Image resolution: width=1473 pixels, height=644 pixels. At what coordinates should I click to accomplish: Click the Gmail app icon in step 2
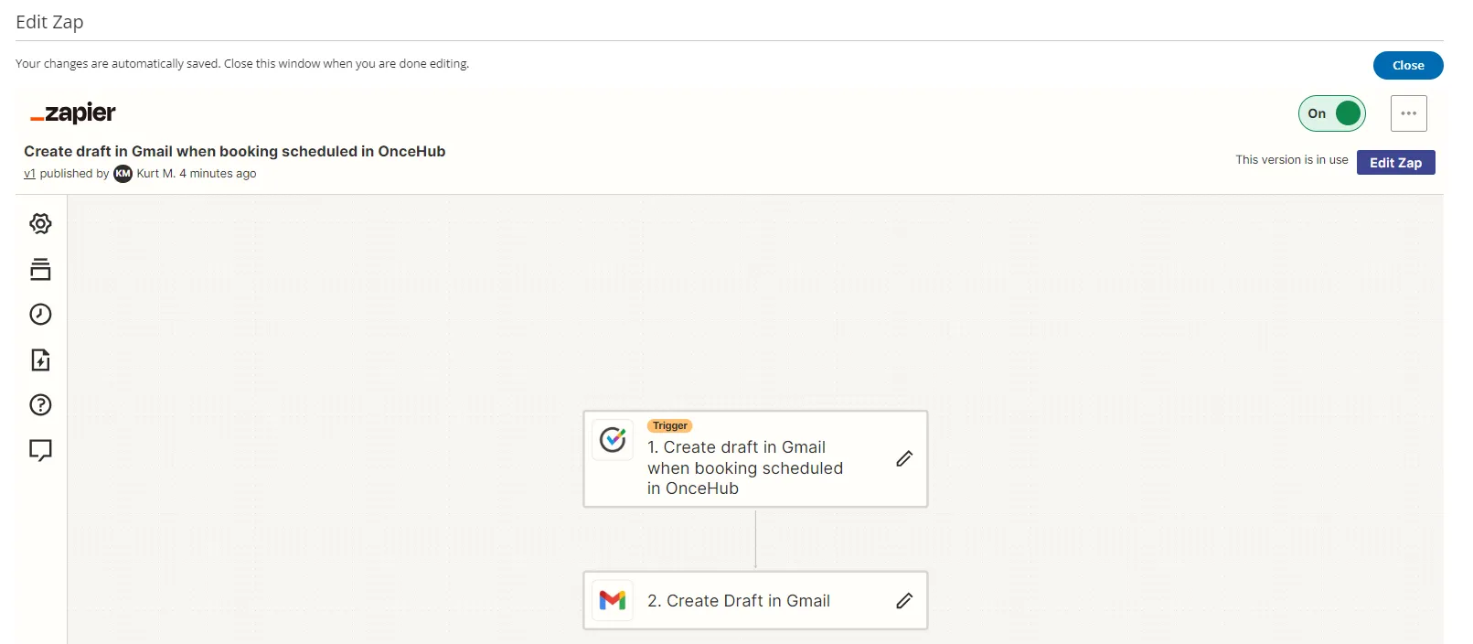point(613,600)
